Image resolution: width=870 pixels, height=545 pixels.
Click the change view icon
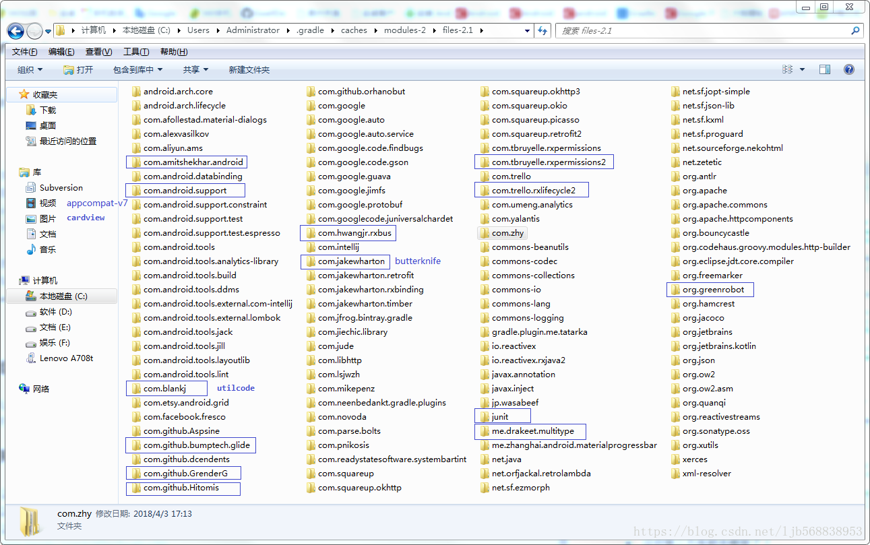(787, 70)
